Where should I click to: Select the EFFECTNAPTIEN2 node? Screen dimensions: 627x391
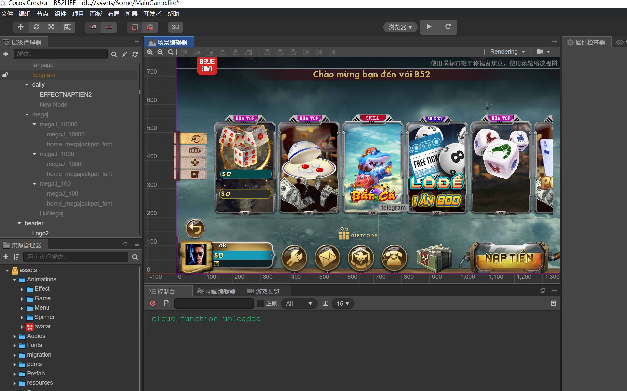click(66, 95)
